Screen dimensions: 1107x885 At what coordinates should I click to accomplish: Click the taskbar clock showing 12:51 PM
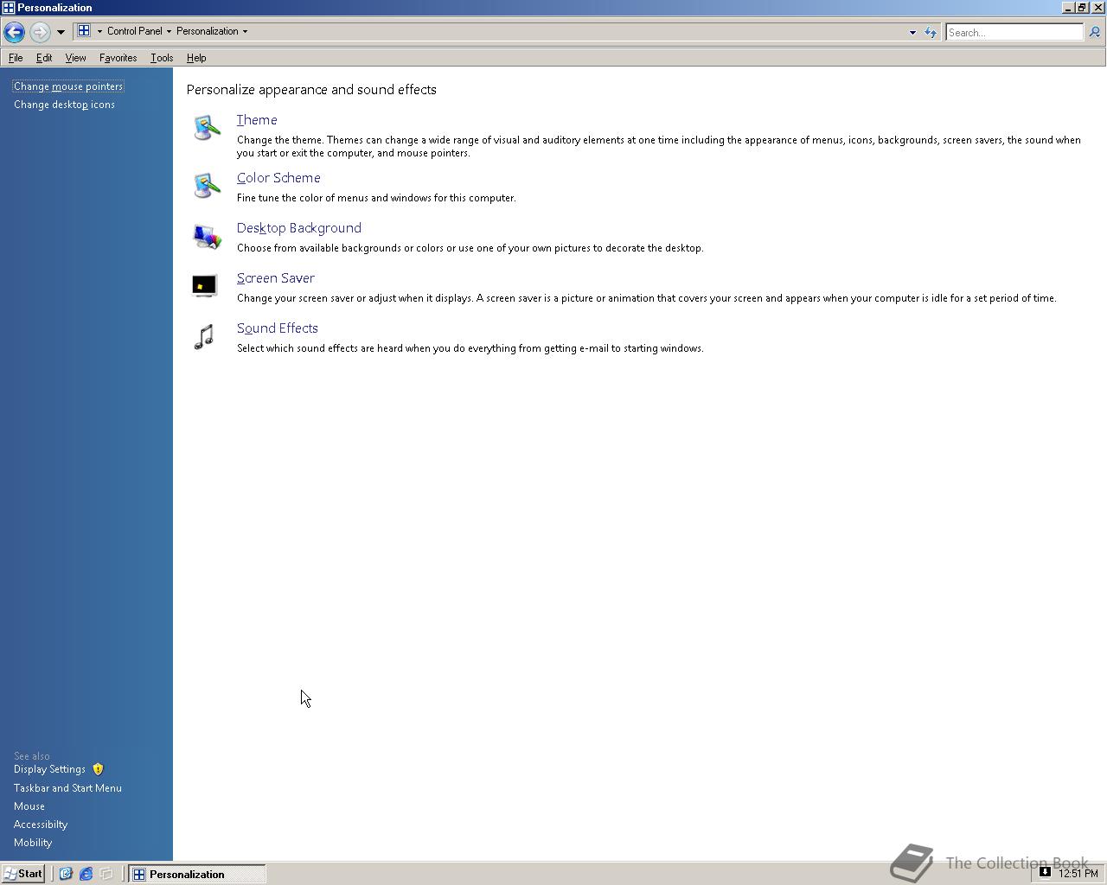pyautogui.click(x=1078, y=874)
